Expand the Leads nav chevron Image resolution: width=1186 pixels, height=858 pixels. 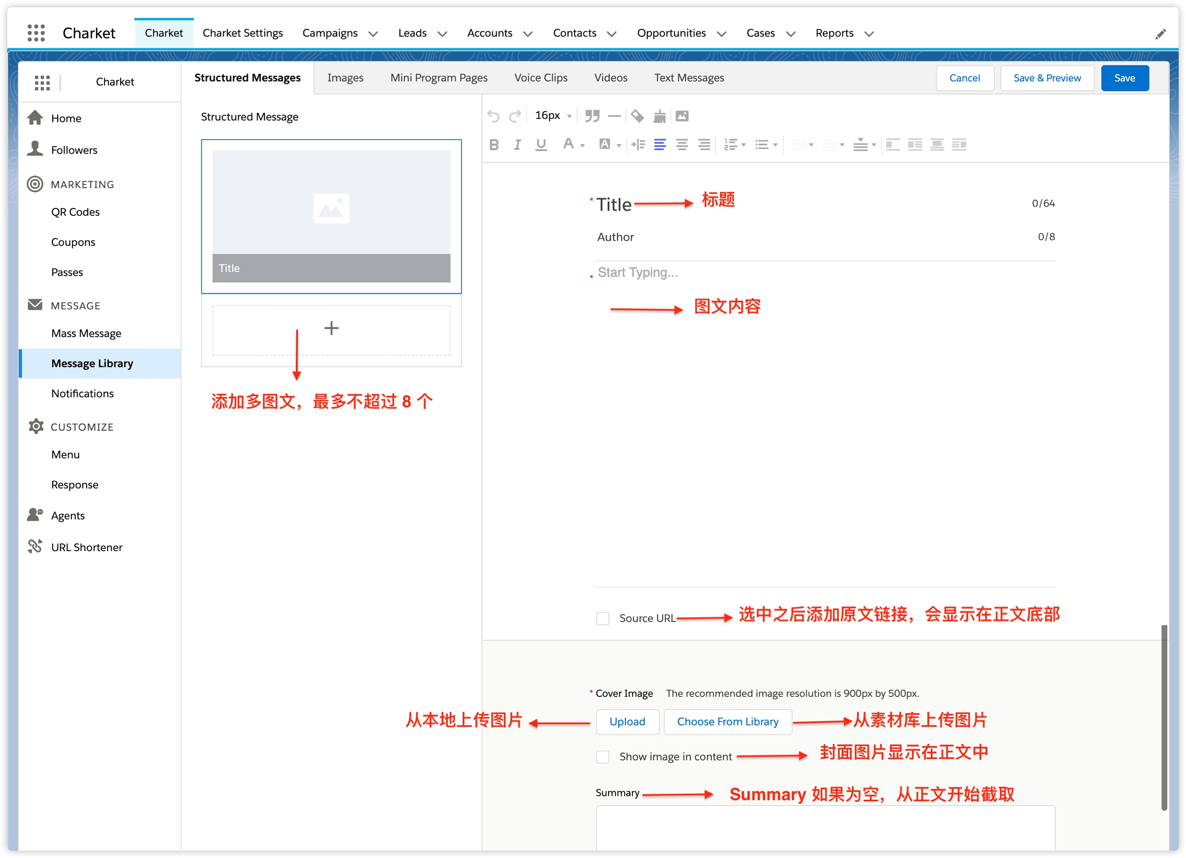(x=442, y=34)
